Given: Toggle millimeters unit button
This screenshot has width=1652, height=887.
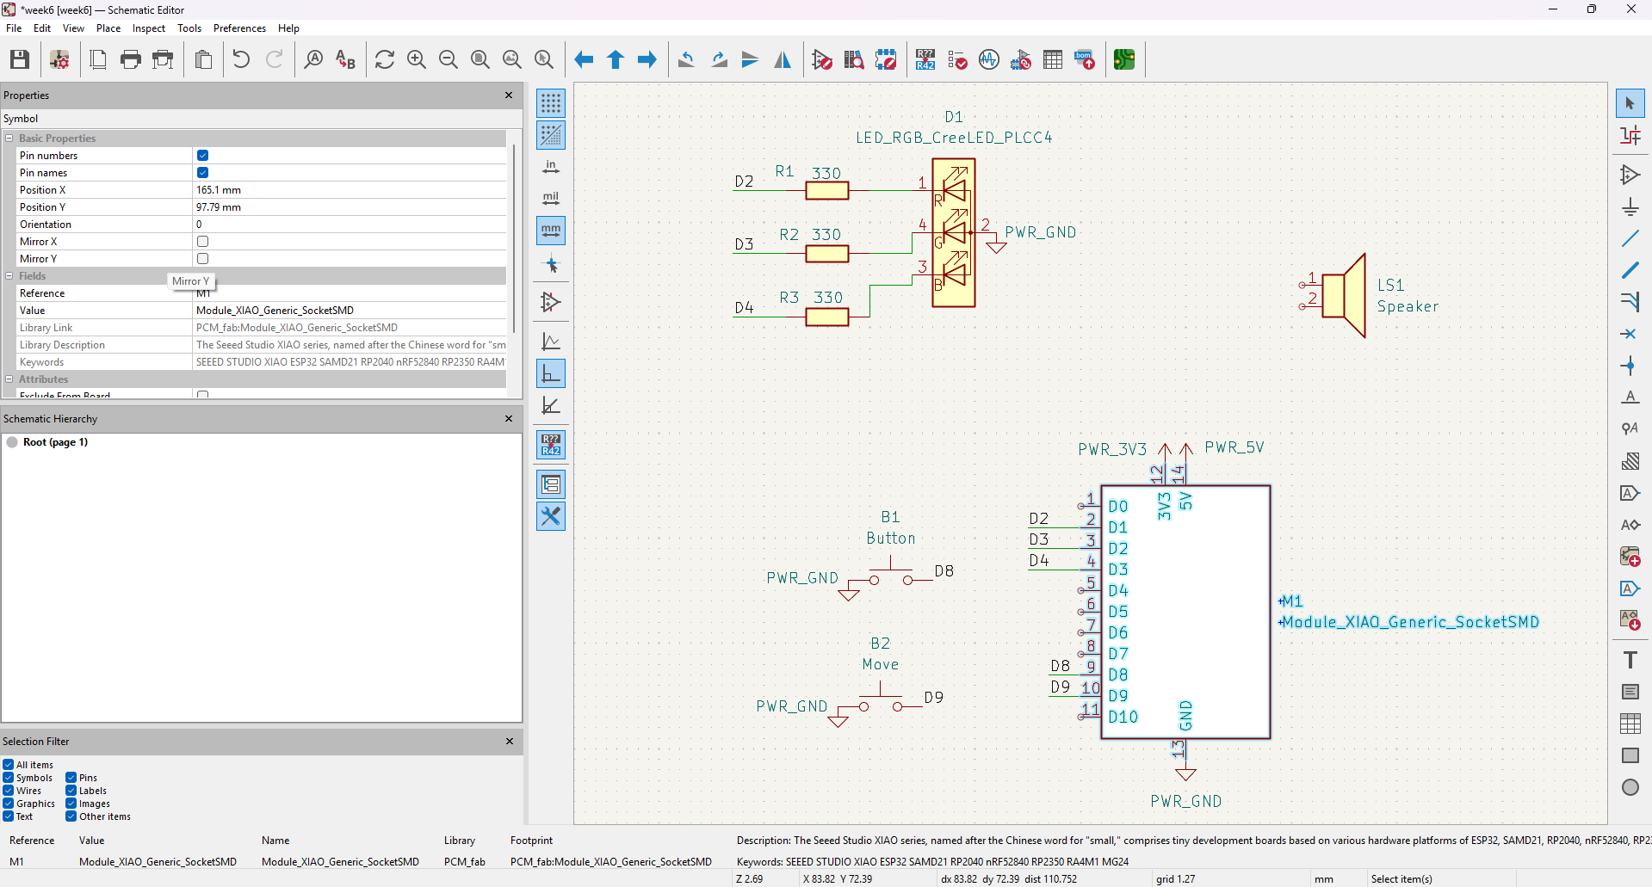Looking at the screenshot, I should click(x=551, y=231).
